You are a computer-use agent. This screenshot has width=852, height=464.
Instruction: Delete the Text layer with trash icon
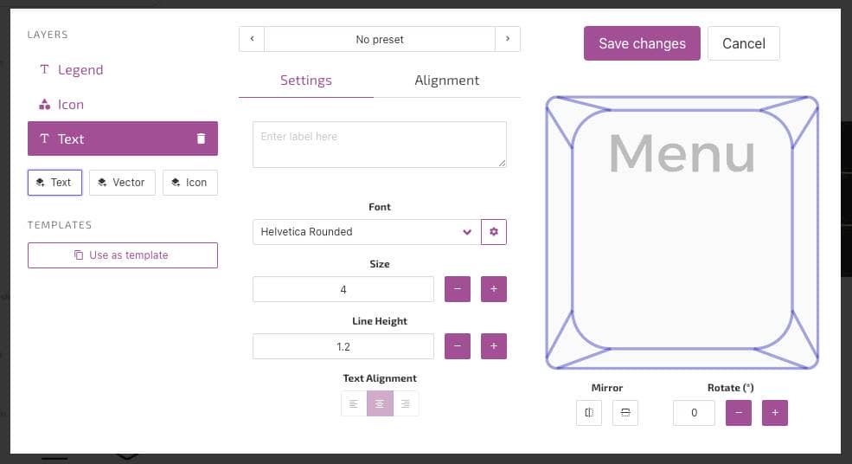201,139
